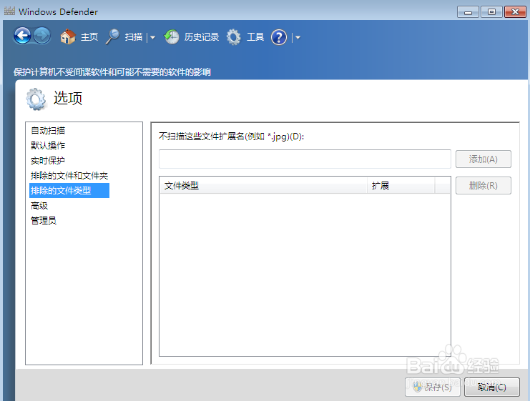Select 默认操作 in options list
Screen dimensions: 530x401
click(48, 146)
